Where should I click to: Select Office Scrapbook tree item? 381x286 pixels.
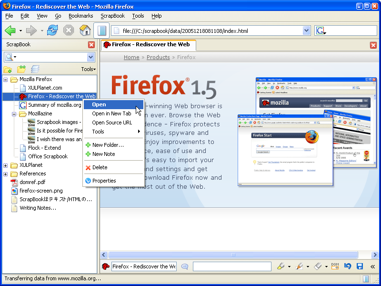click(43, 156)
